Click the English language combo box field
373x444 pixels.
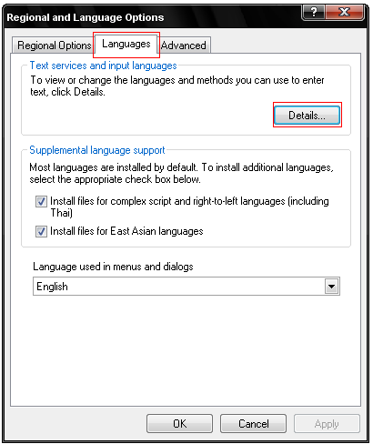186,287
